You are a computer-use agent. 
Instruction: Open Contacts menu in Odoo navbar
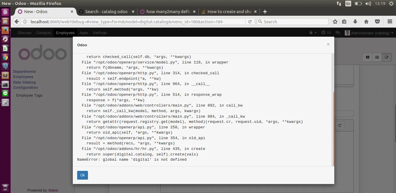pos(43,33)
